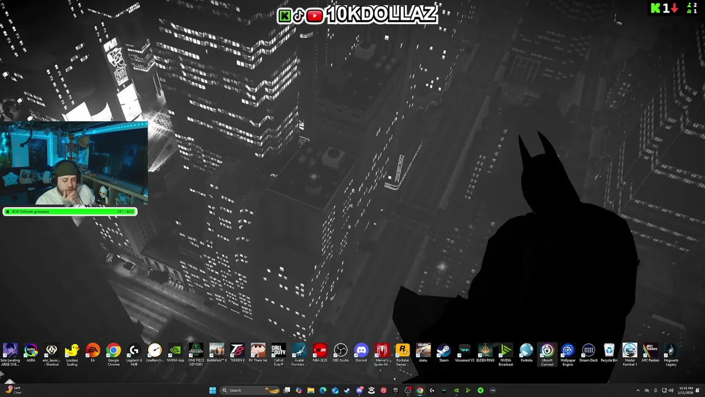Open the clock showing 11:41 PM

pyautogui.click(x=686, y=390)
